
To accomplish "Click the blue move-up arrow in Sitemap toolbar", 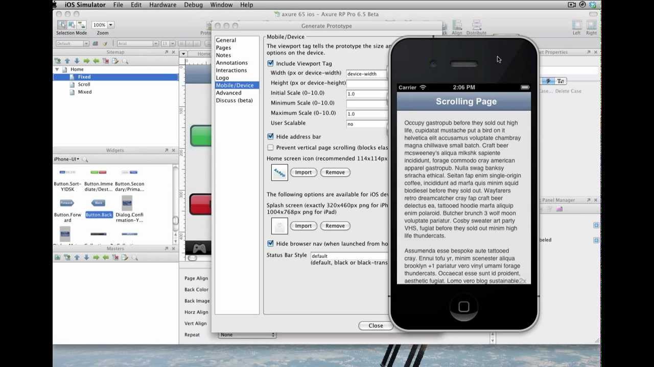I will coord(67,61).
